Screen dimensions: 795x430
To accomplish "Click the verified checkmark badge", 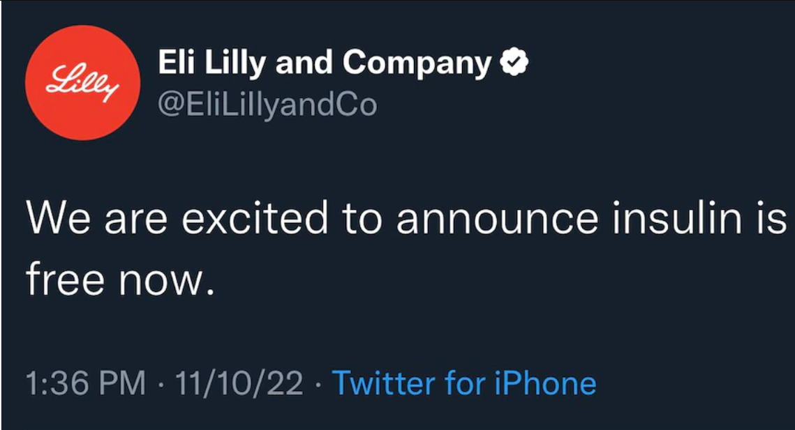I will point(516,64).
